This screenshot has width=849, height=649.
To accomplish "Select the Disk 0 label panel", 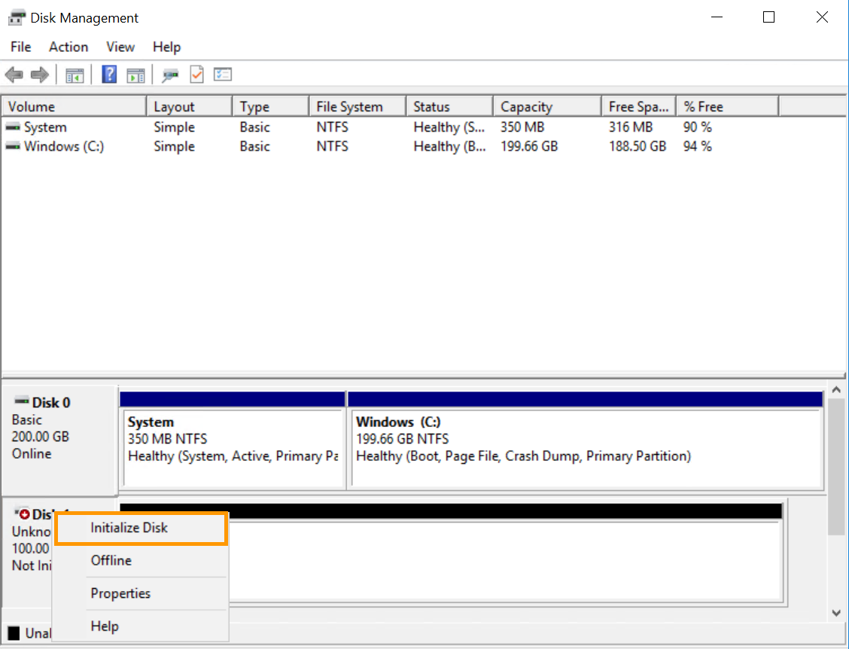I will tap(58, 428).
